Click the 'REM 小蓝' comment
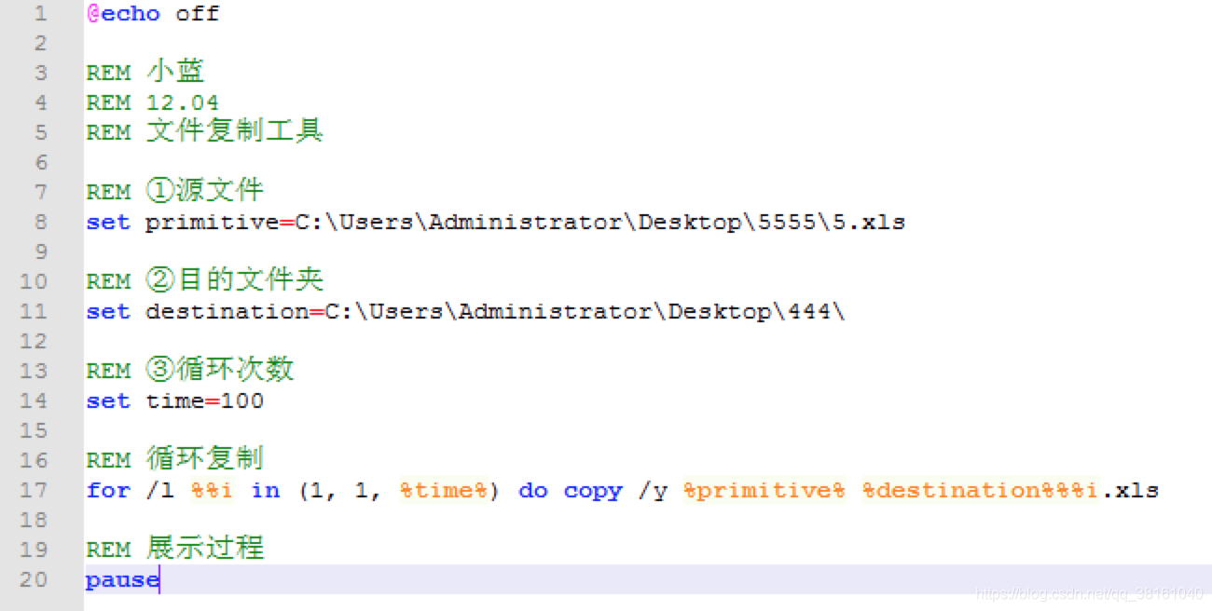The height and width of the screenshot is (611, 1212). pyautogui.click(x=145, y=73)
